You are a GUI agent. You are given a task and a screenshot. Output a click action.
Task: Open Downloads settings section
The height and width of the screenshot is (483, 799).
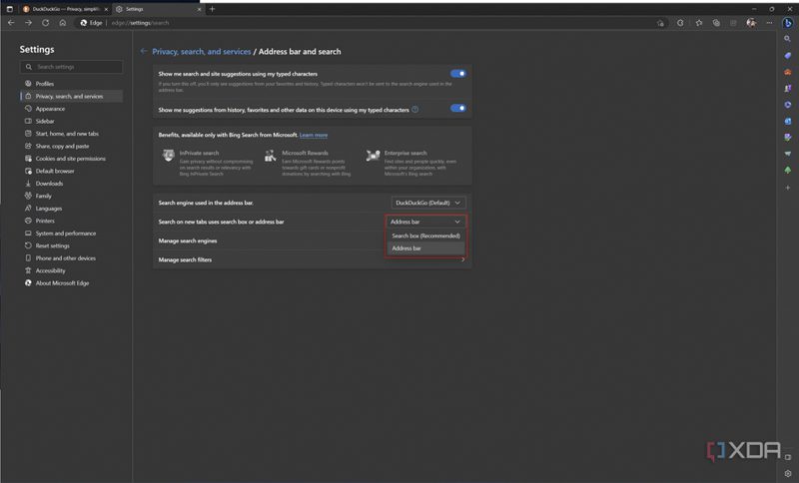click(71, 184)
